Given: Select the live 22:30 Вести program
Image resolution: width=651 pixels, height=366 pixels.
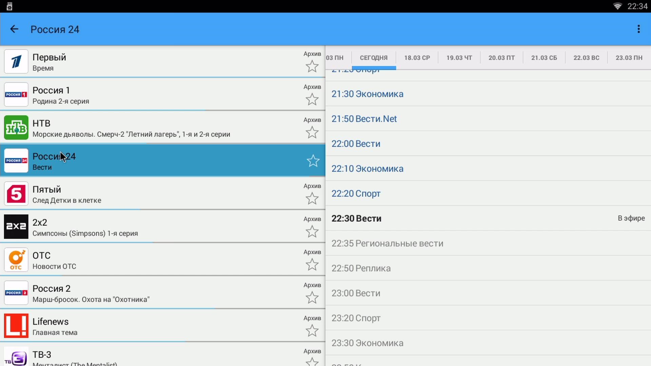Looking at the screenshot, I should (x=488, y=219).
